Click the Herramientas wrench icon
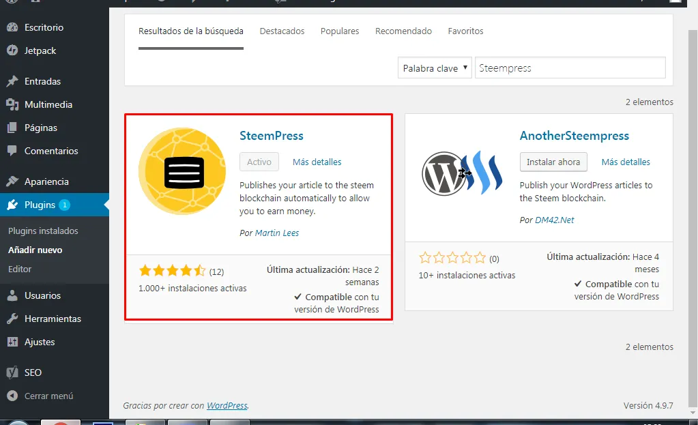Image resolution: width=698 pixels, height=425 pixels. coord(12,319)
